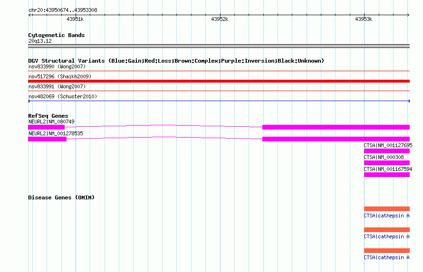Viewport: 423px width, 272px height.
Task: Select the Cytogenetic Bands track title
Action: tap(57, 35)
